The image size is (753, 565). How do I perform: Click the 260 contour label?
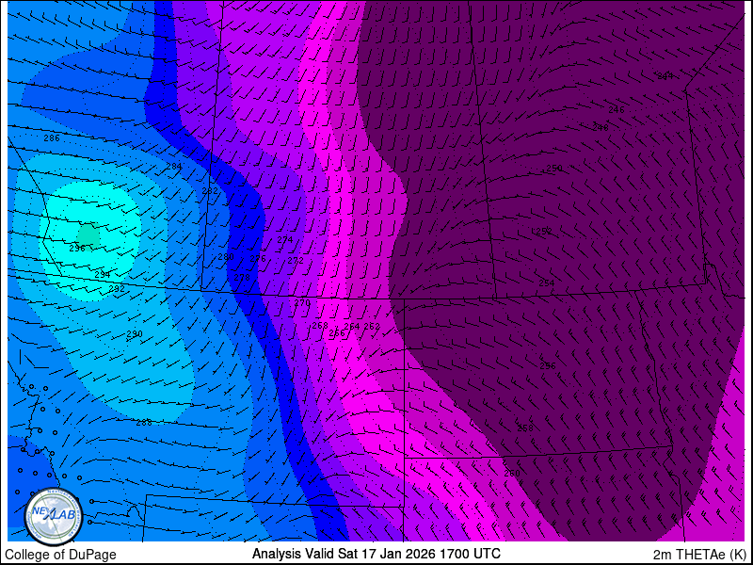click(x=512, y=474)
